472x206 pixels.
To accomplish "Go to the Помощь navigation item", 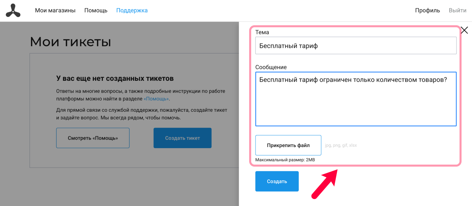I will coord(96,10).
